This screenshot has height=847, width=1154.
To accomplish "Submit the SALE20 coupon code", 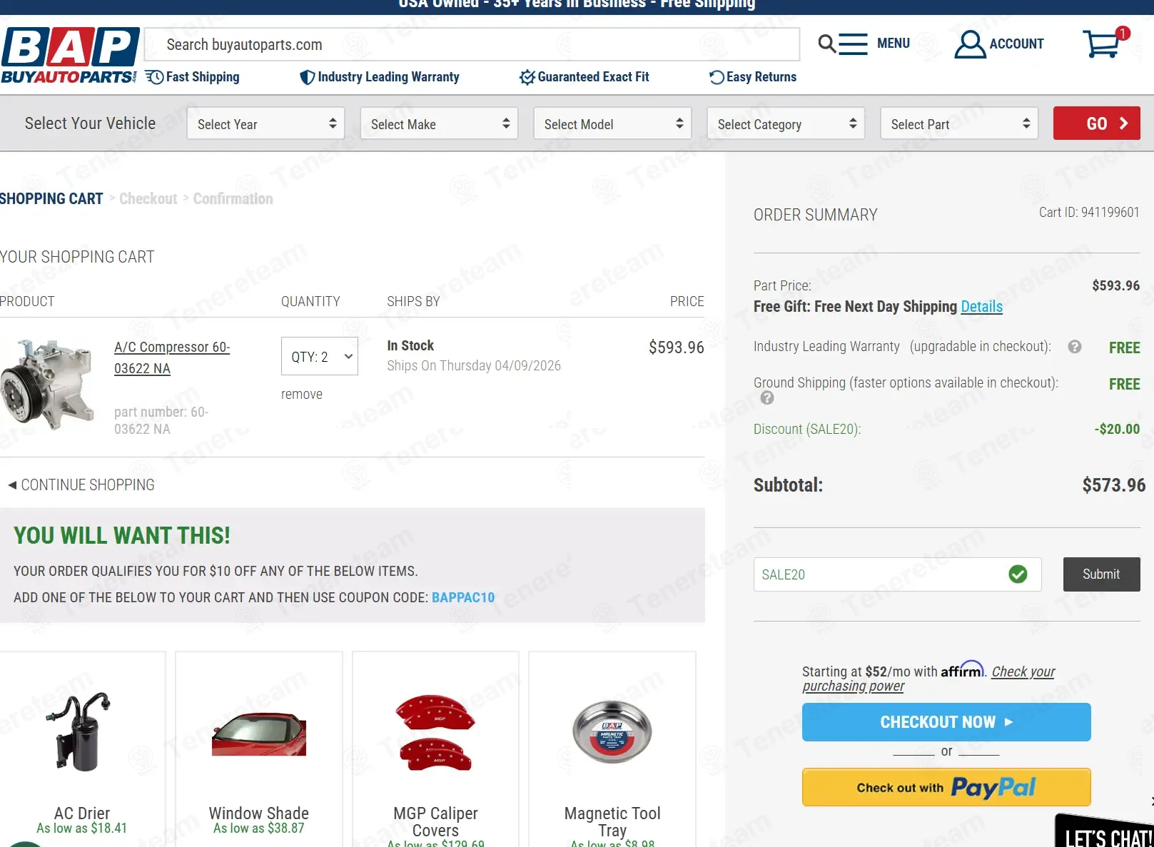I will point(1101,574).
